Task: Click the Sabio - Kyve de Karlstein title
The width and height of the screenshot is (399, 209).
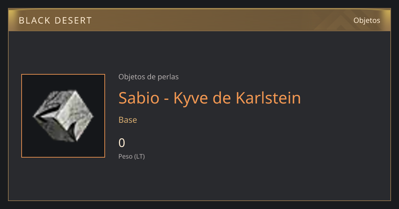Action: tap(210, 98)
